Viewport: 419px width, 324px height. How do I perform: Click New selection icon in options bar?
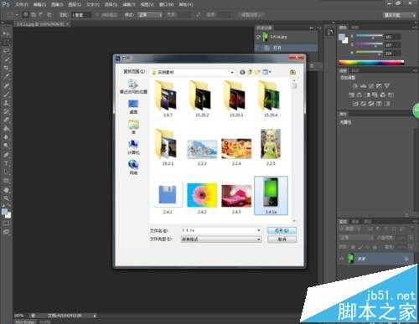26,14
